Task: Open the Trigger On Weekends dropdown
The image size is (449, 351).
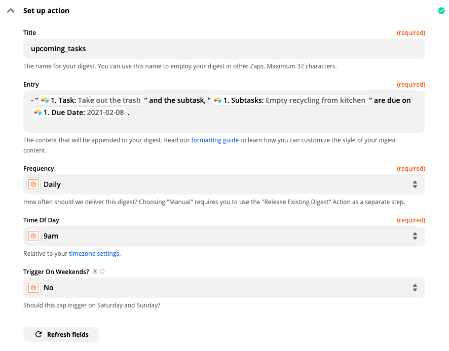Action: [x=224, y=288]
